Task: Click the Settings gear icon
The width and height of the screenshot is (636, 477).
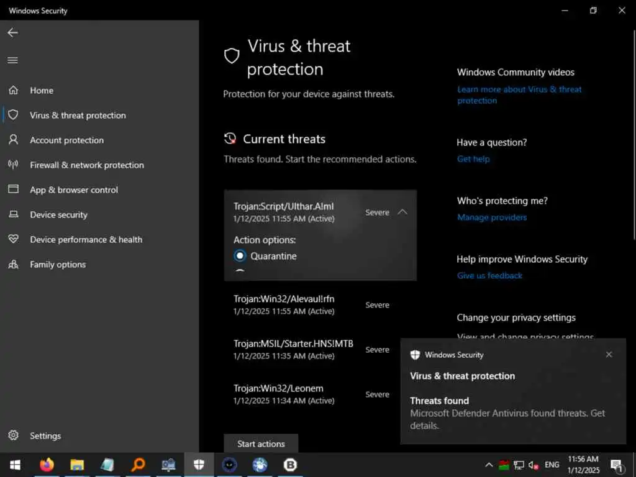Action: [14, 435]
